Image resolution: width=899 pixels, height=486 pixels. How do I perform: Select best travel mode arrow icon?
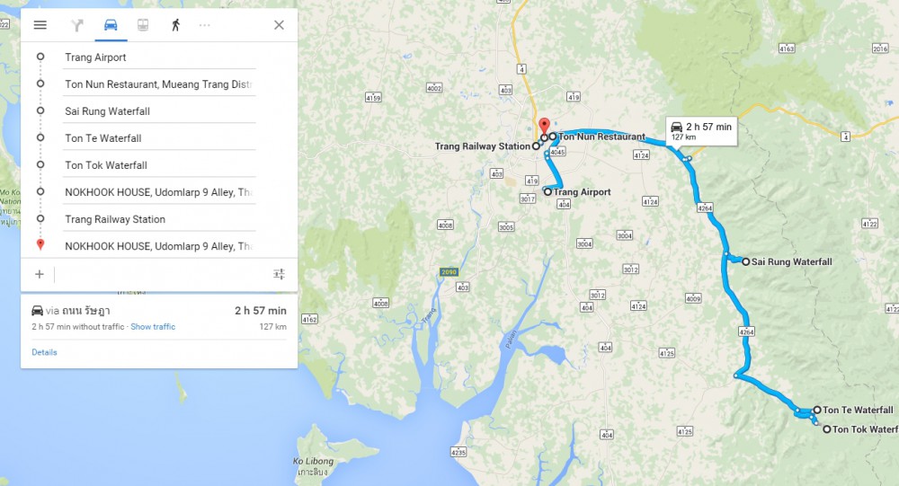click(x=77, y=25)
